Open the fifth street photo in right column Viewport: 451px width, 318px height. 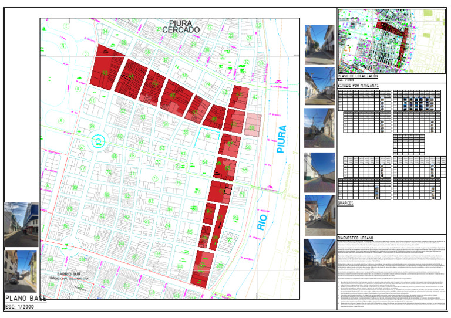[319, 215]
